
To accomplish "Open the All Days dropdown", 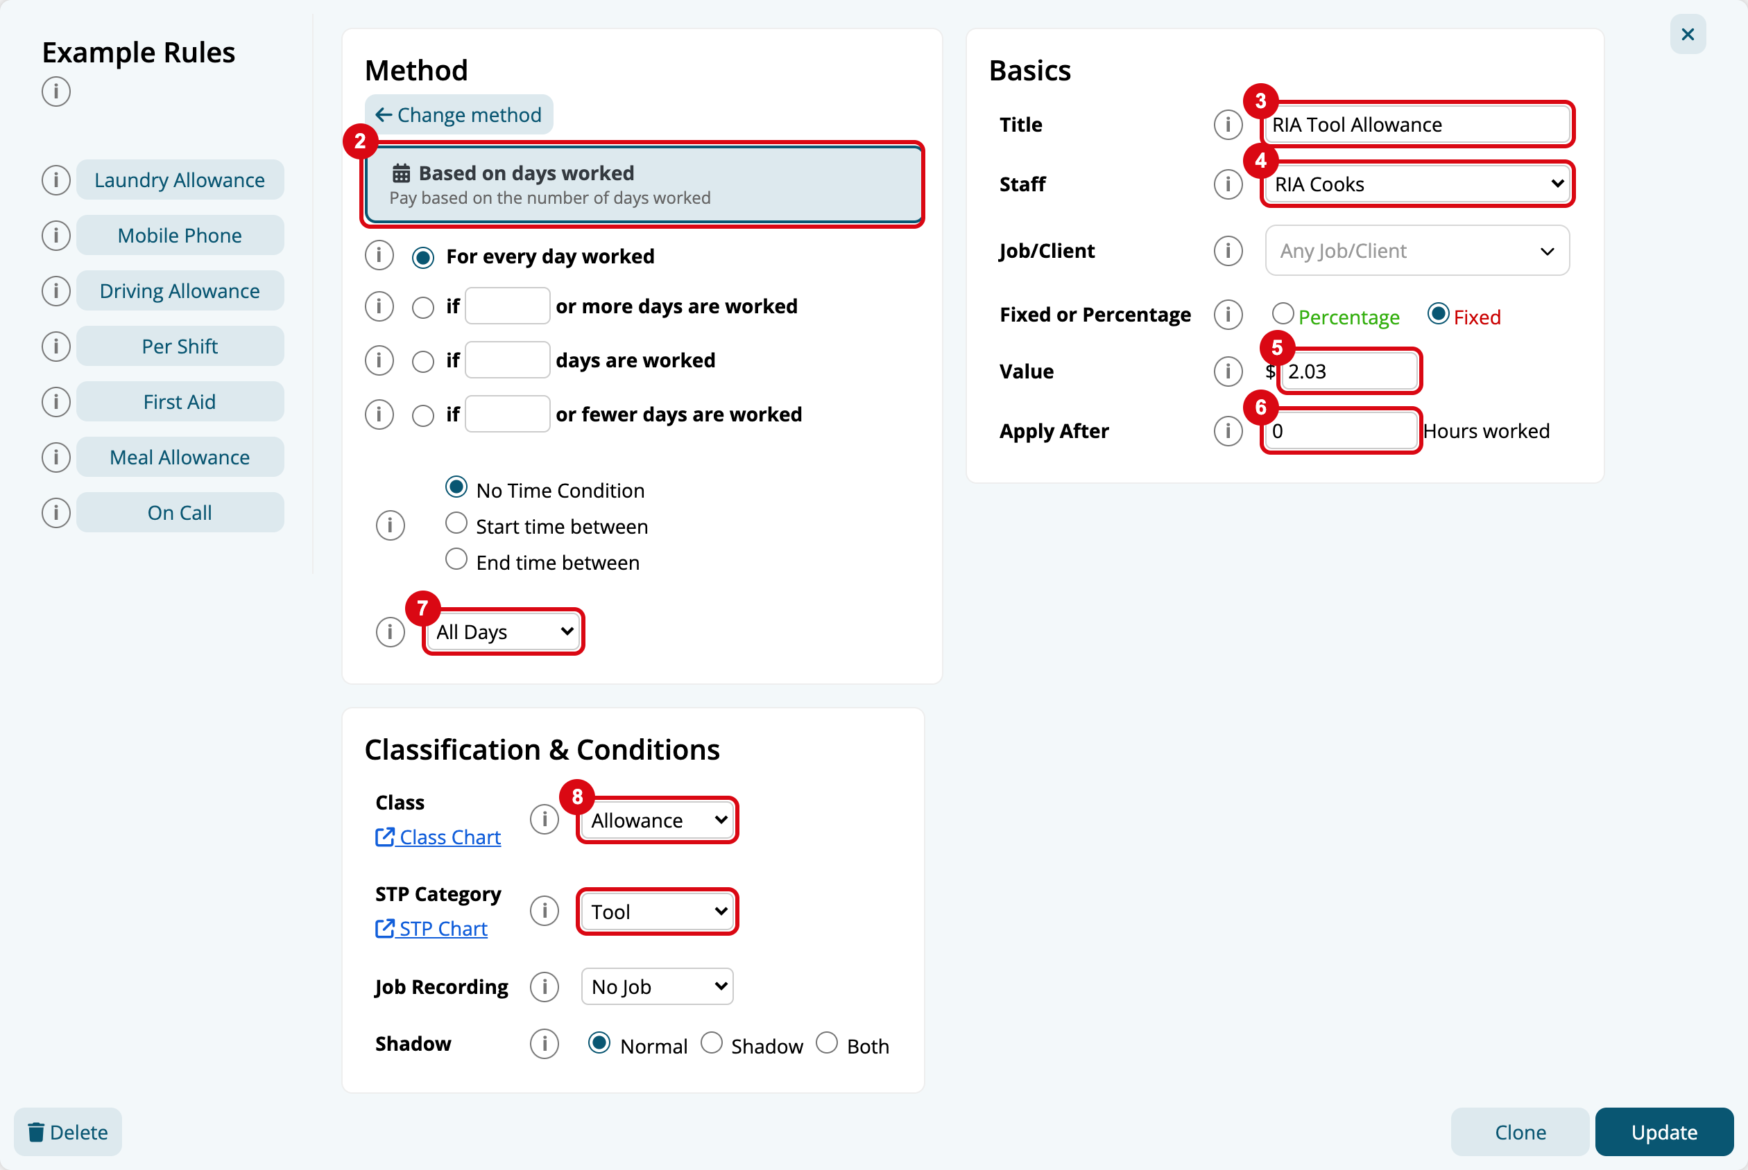I will click(x=504, y=632).
